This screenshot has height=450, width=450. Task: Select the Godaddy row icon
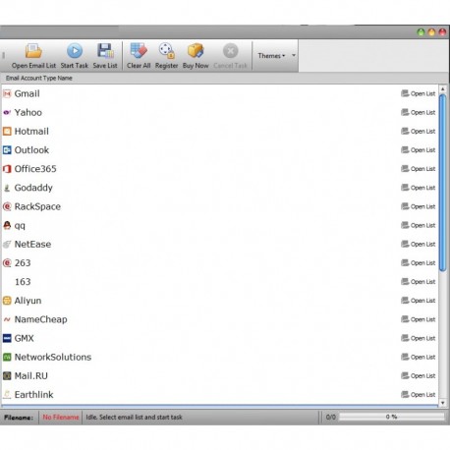click(7, 188)
